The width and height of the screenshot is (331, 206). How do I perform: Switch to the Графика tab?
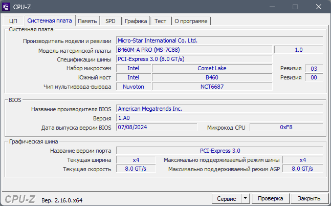click(x=136, y=21)
